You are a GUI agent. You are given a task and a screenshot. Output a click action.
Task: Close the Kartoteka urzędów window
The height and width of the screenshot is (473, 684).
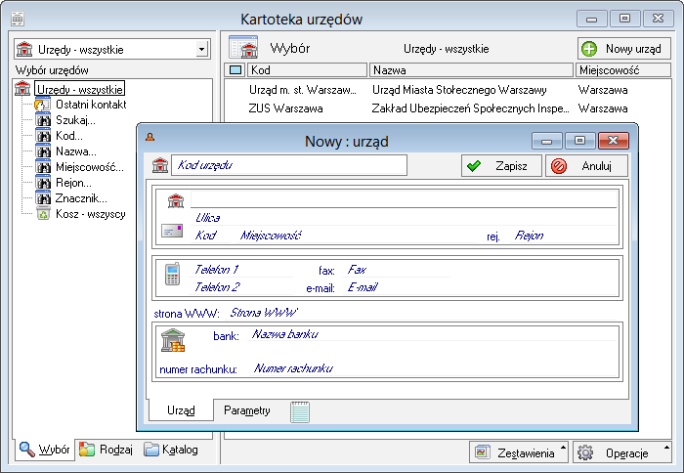(x=658, y=19)
